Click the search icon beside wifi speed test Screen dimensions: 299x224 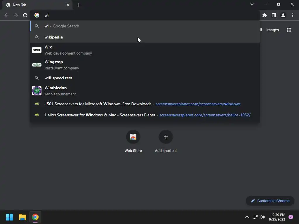coord(37,78)
